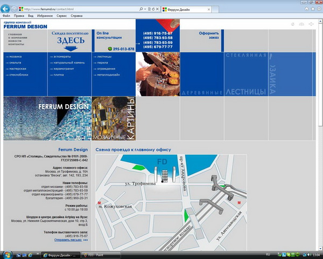Viewport: 323px width, 259px height.
Task: Close the Феррум Дизайн browser tab
Action: [209, 10]
